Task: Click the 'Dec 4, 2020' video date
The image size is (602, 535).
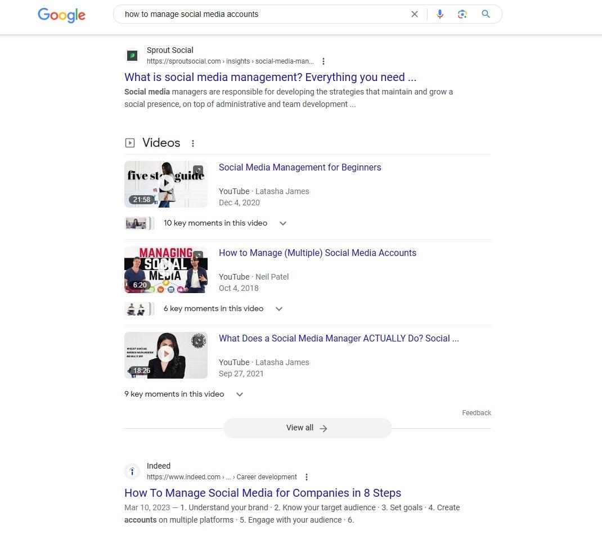Action: (239, 203)
